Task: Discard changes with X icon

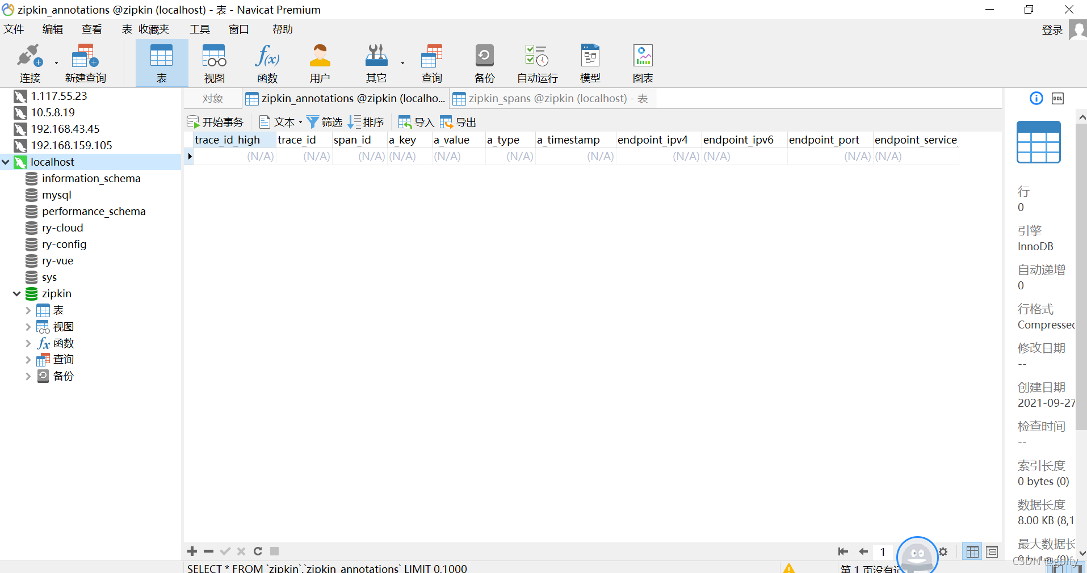Action: (241, 551)
